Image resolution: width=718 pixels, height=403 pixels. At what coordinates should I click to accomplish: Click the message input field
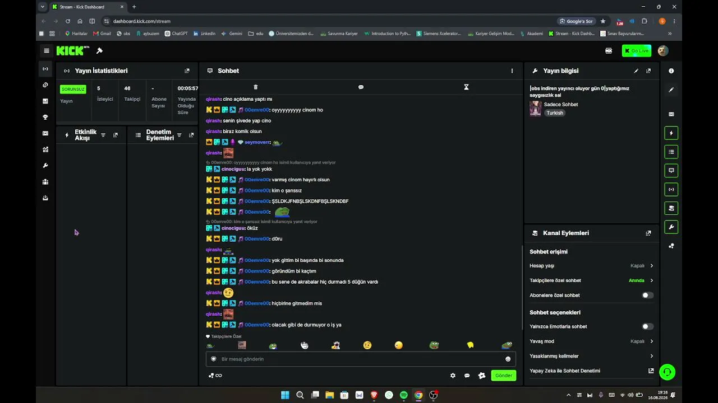(x=361, y=359)
